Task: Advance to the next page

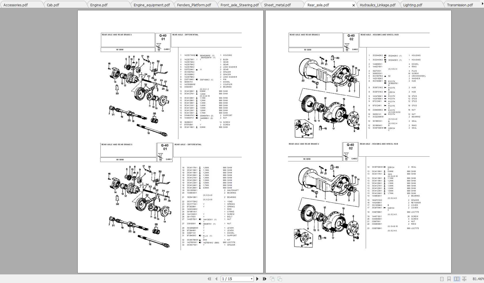Action: click(257, 279)
